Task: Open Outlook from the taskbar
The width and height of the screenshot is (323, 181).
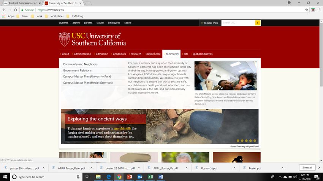Action: (140, 177)
